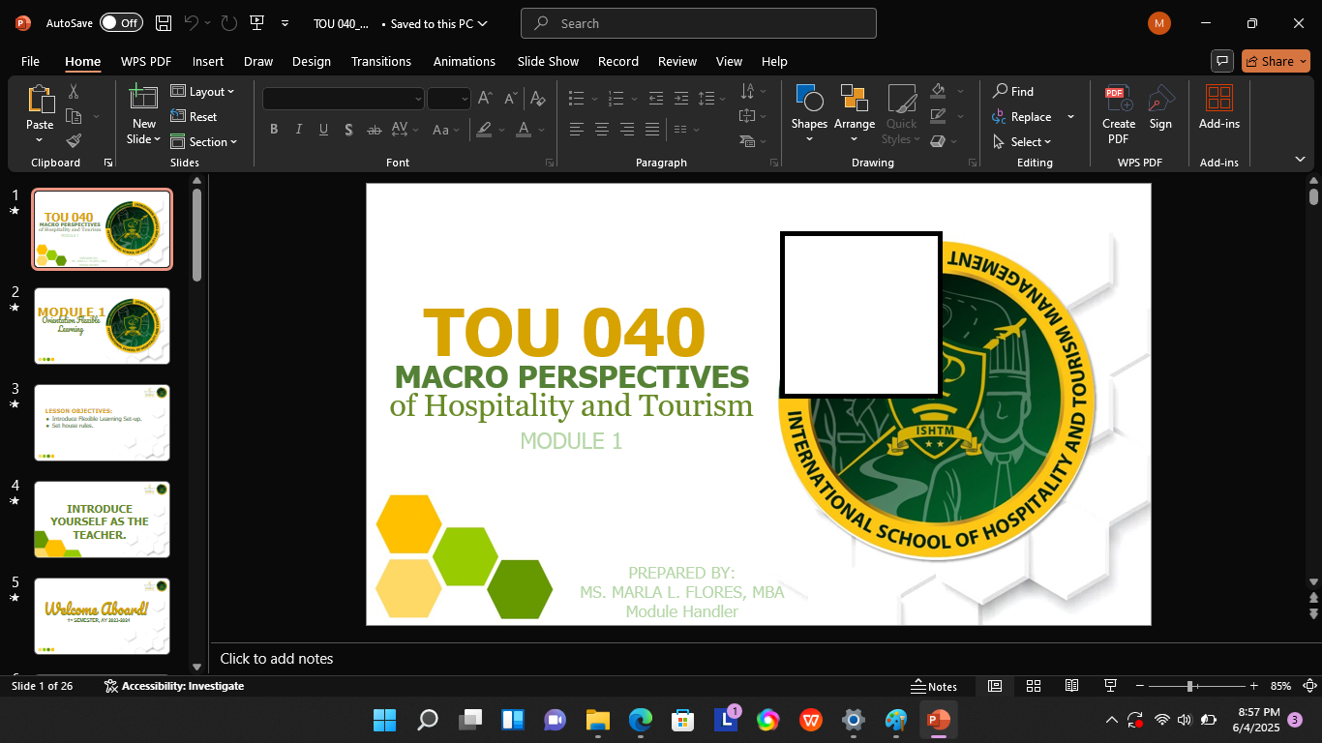The width and height of the screenshot is (1322, 743).
Task: Select the Welcome Aboard slide thumbnail
Action: pos(102,616)
